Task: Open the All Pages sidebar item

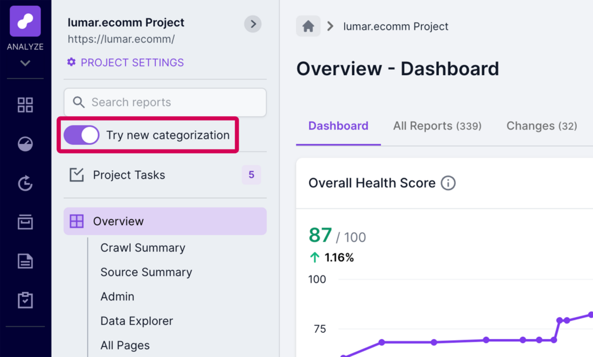Action: point(125,345)
